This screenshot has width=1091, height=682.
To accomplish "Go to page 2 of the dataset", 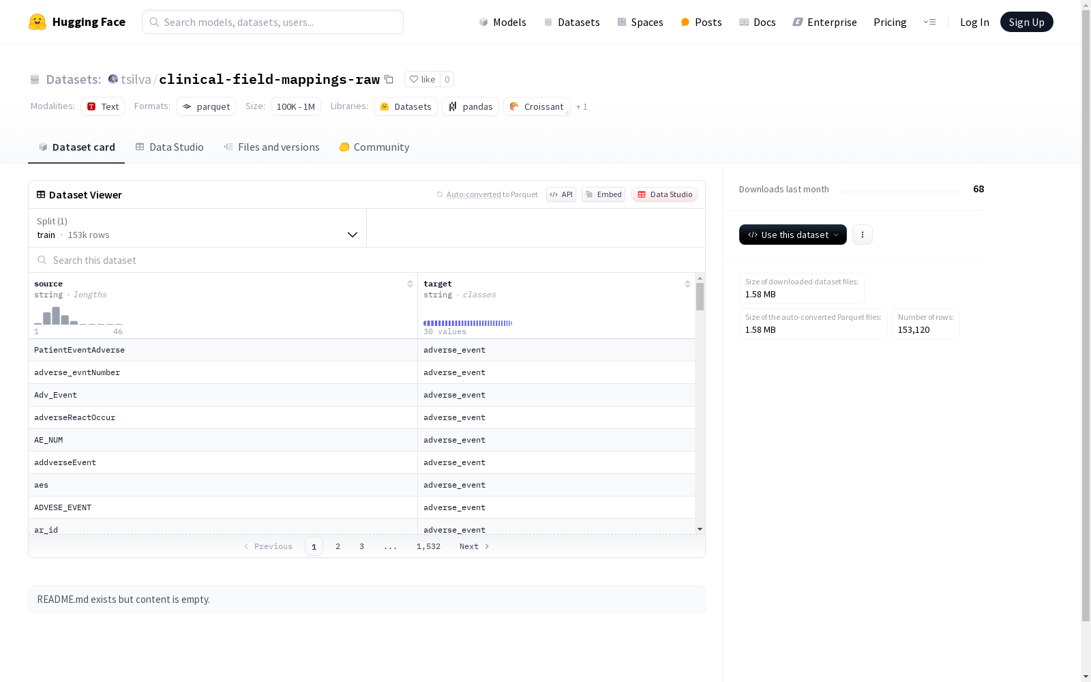I will (x=338, y=546).
